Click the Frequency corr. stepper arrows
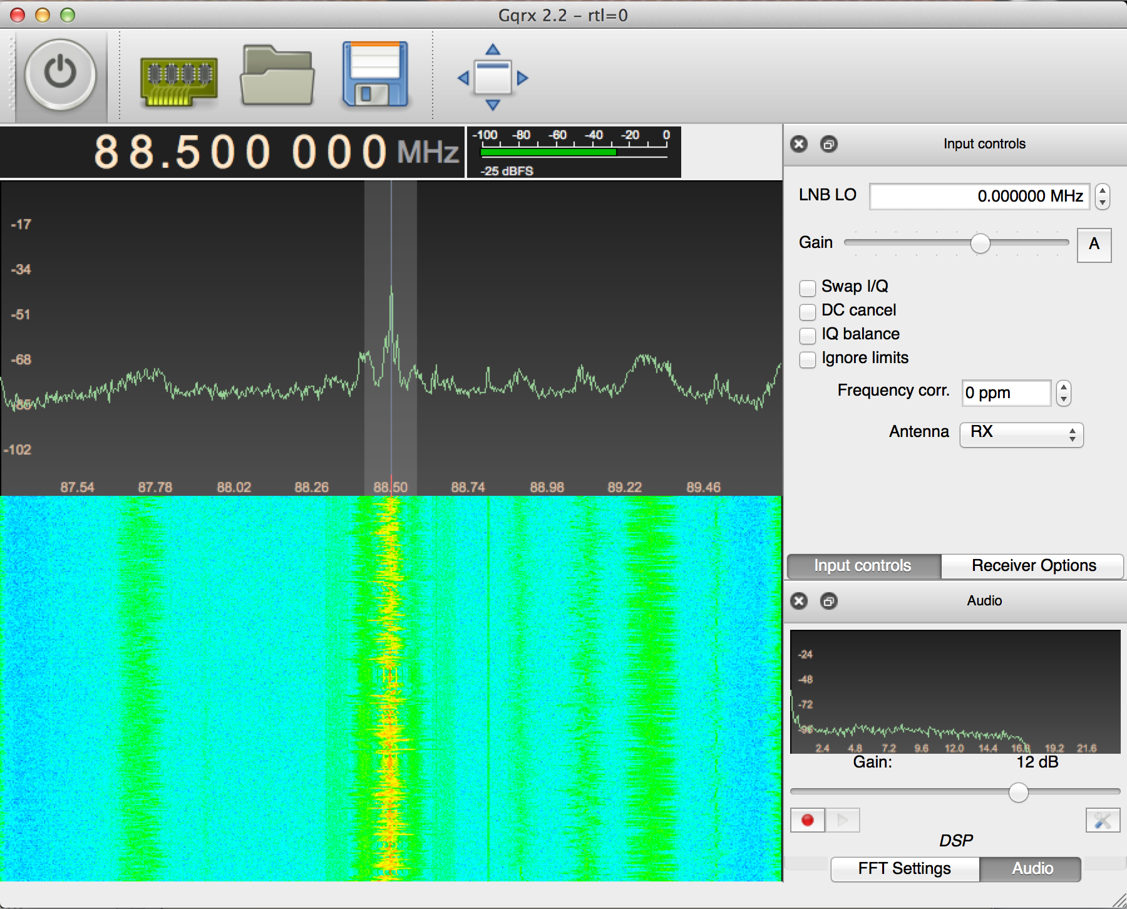 pos(1063,393)
